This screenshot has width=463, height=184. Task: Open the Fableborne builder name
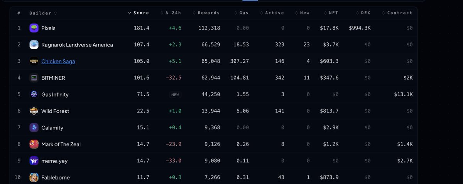[x=56, y=177]
